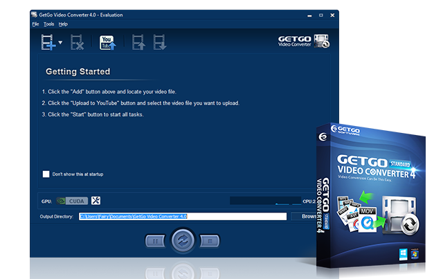Click the Move task down icon
Viewport: 443px width, 279px height.
[160, 42]
